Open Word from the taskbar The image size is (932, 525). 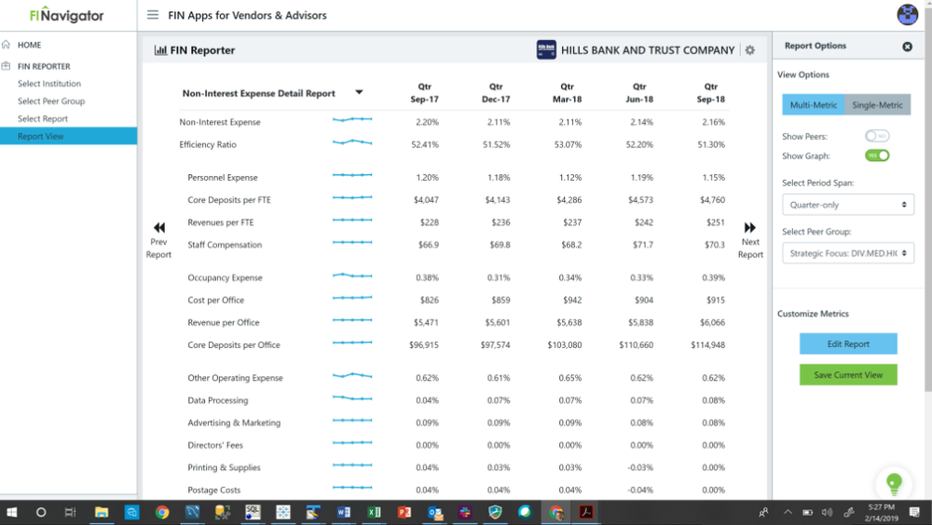[344, 512]
